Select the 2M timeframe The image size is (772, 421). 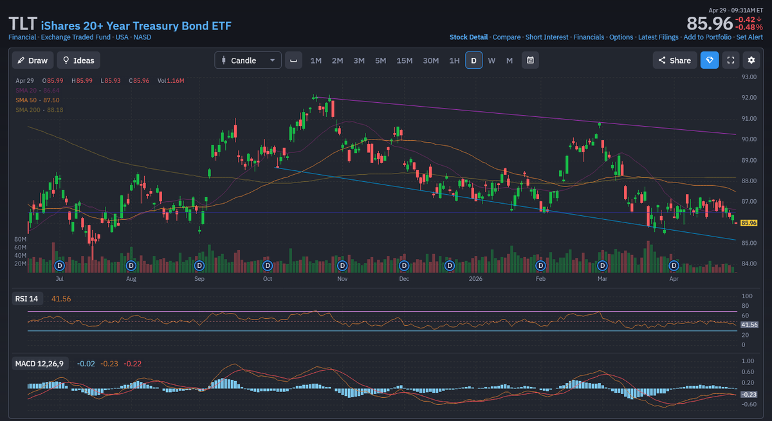pyautogui.click(x=337, y=60)
